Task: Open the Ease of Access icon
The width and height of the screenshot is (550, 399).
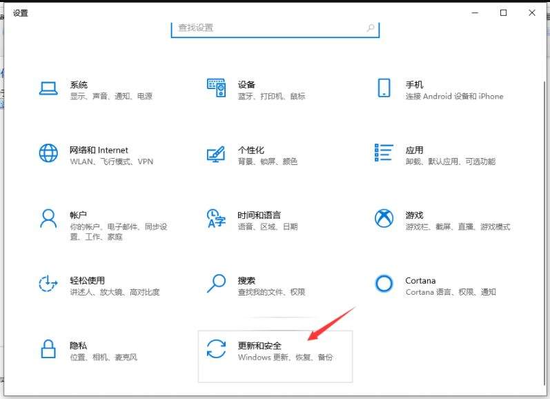Action: click(x=48, y=284)
